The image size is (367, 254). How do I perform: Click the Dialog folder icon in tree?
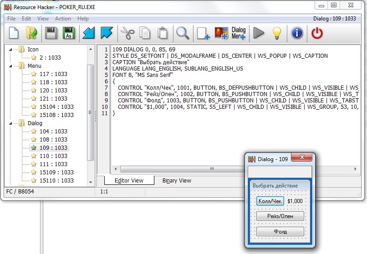[x=21, y=123]
